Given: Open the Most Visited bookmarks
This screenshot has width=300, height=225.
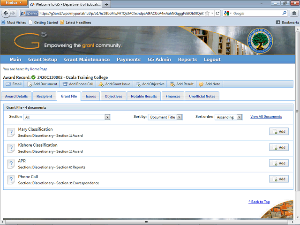Looking at the screenshot, I should [14, 22].
